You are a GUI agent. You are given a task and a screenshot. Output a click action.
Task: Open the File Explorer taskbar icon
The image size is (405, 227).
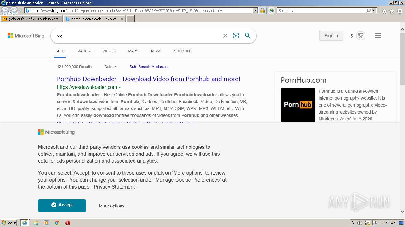[x=36, y=223]
